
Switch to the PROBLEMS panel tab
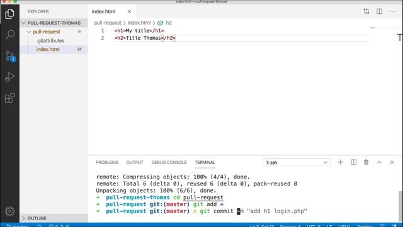(x=107, y=163)
